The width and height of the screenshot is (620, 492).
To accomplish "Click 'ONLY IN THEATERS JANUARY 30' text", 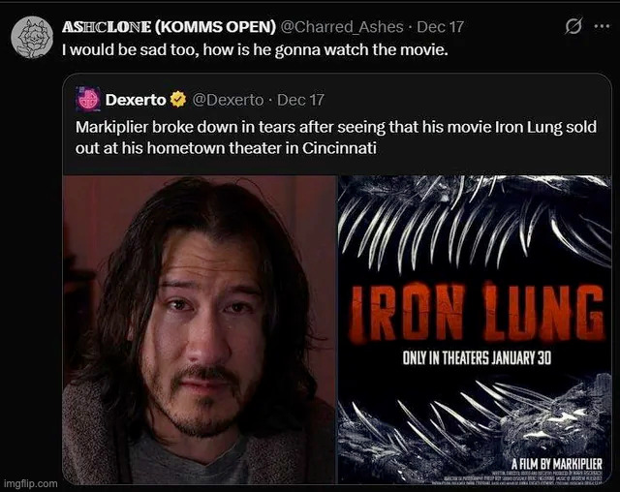I will pos(477,358).
